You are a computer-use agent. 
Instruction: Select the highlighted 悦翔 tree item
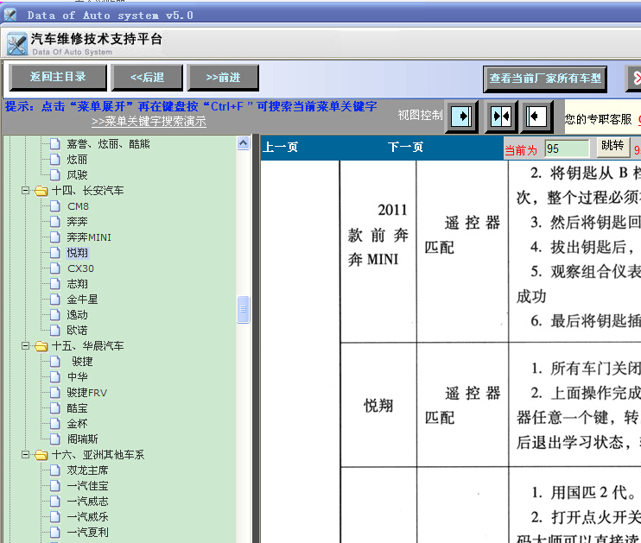tap(77, 253)
